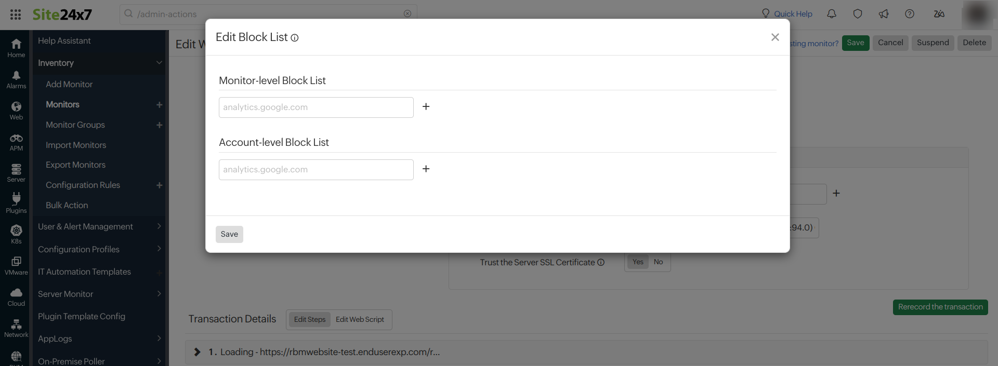Image resolution: width=998 pixels, height=366 pixels.
Task: Select No for Trust the Server SSL Certificate
Action: point(658,262)
